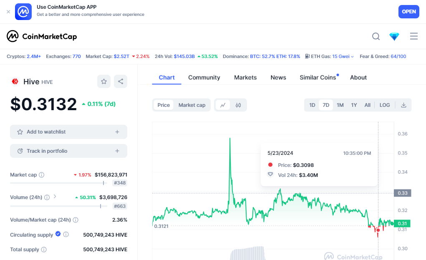Expand Add to watlist plus button
The width and height of the screenshot is (426, 260).
click(117, 132)
